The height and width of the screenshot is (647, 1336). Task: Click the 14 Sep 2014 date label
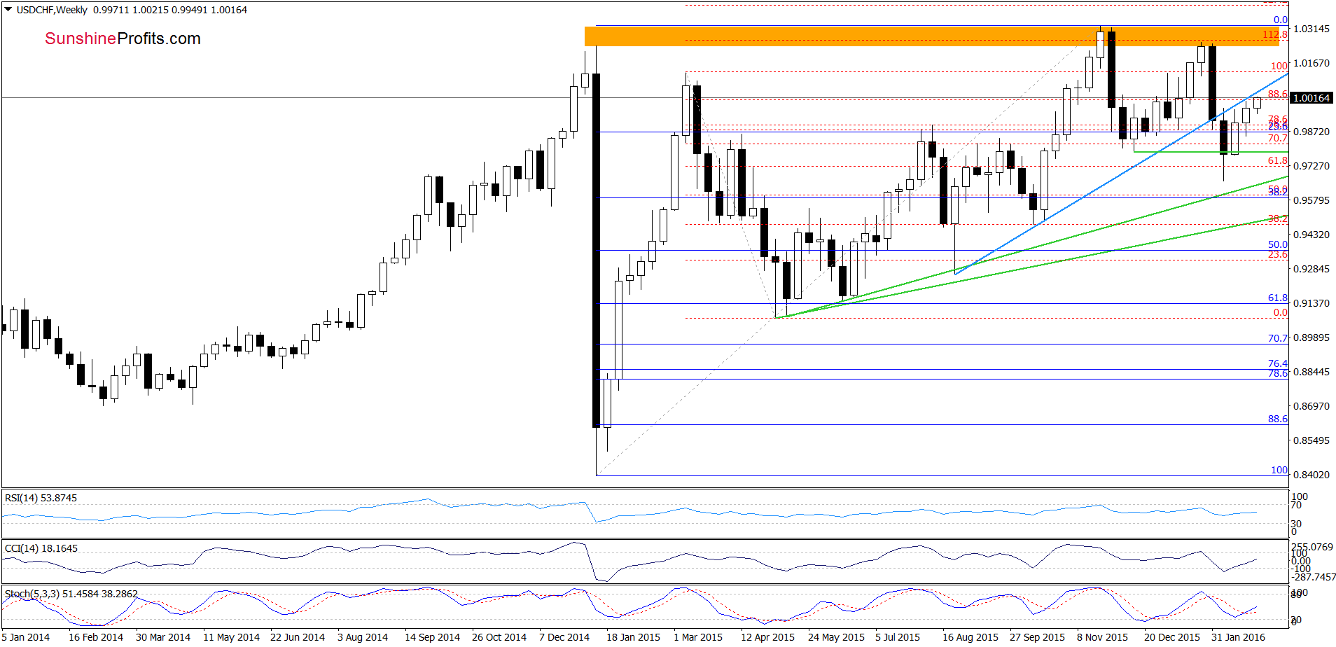coord(432,637)
